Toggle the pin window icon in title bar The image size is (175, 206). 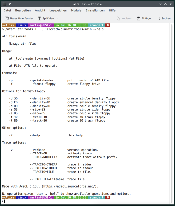tap(9, 4)
